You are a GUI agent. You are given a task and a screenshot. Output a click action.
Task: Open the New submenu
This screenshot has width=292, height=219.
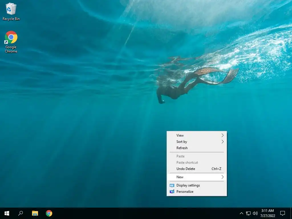click(x=197, y=177)
